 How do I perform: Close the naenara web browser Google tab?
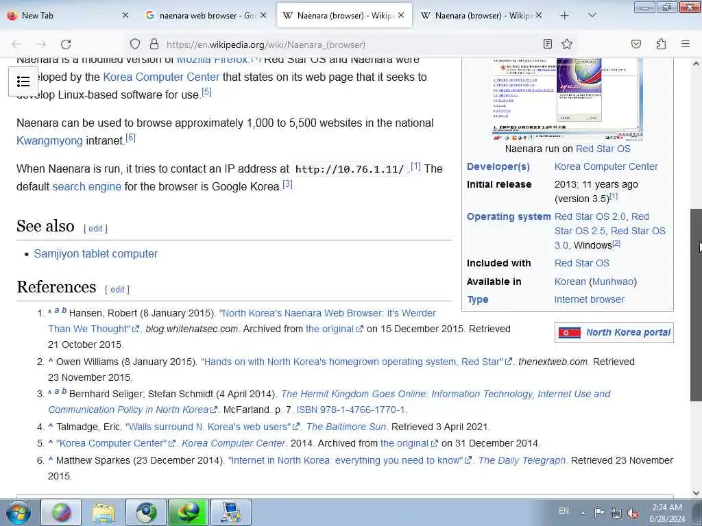coord(263,15)
